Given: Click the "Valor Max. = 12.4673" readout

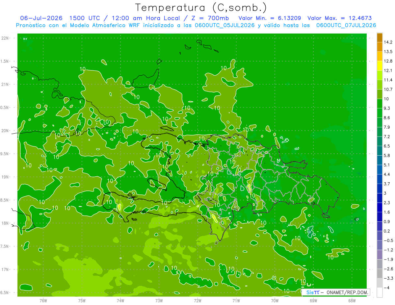Looking at the screenshot, I should click(340, 18).
